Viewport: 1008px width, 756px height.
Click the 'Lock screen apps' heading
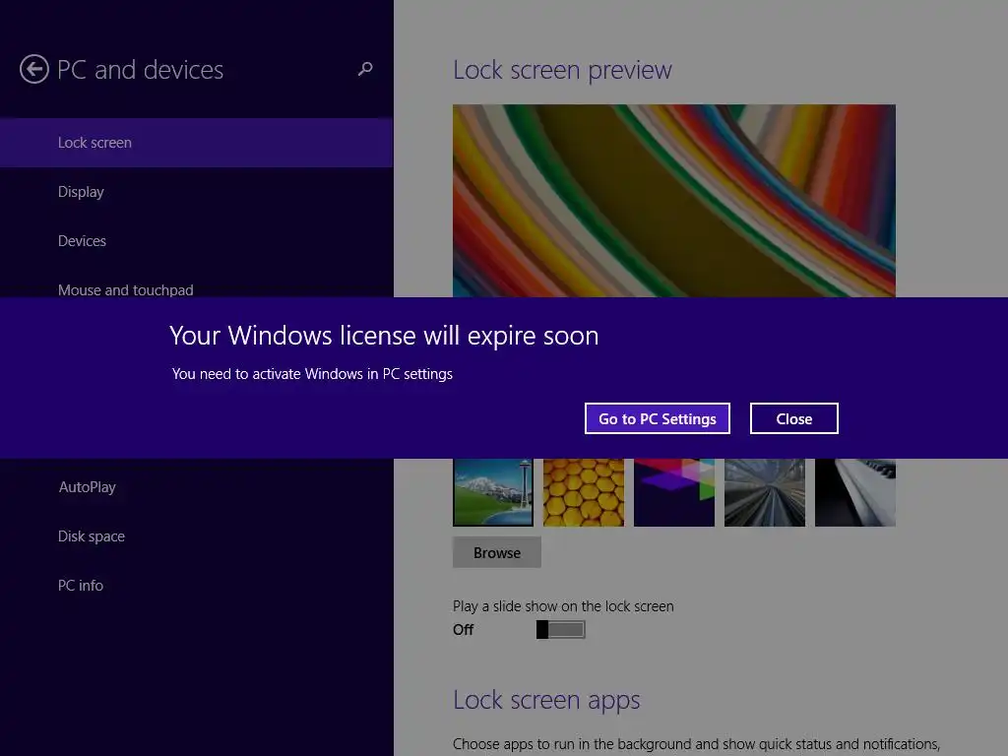tap(546, 700)
